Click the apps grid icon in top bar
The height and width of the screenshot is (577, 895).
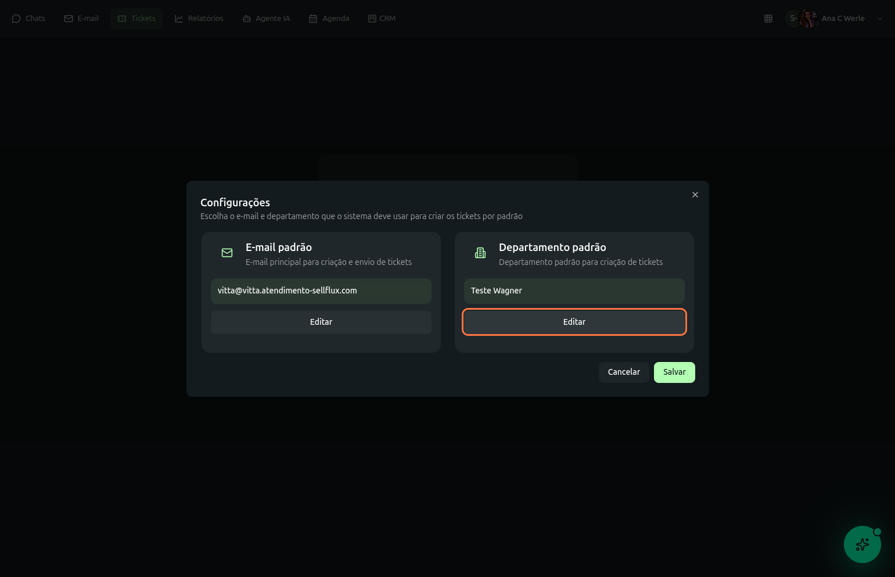click(768, 19)
